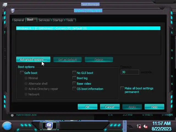Viewport: 176px width, 132px height.
Task: Select the Windows 8.1 boot entry
Action: tap(88, 28)
